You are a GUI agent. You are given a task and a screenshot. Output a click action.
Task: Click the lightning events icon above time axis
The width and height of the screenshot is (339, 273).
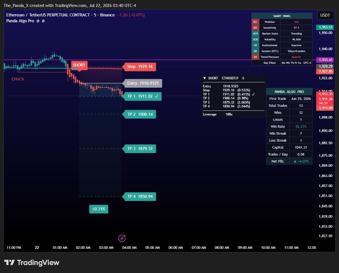[x=122, y=238]
